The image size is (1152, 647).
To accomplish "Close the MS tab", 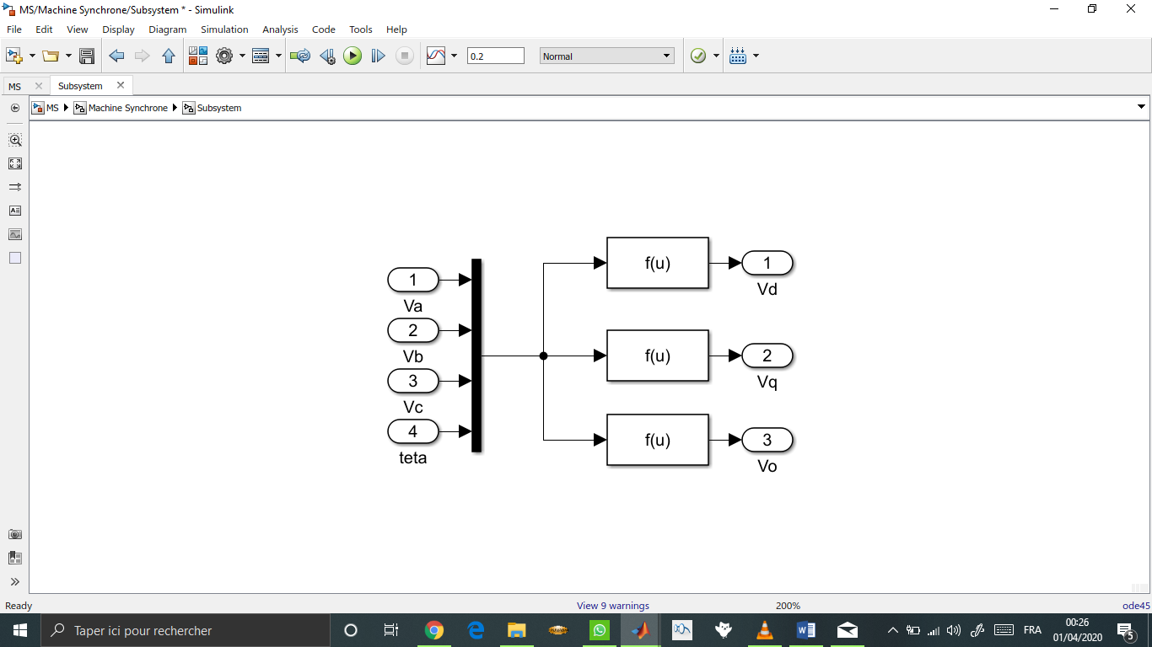I will 38,86.
